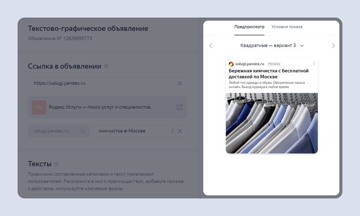Click the red Us site icon

click(39, 107)
